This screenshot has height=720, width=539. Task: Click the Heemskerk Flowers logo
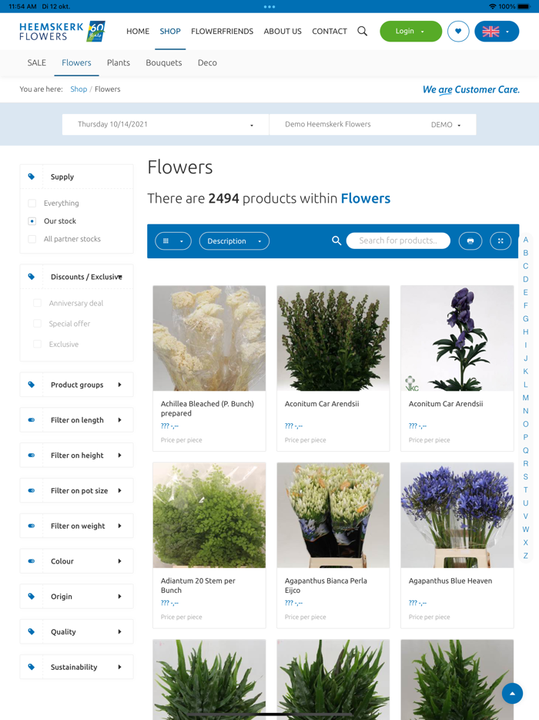point(62,32)
